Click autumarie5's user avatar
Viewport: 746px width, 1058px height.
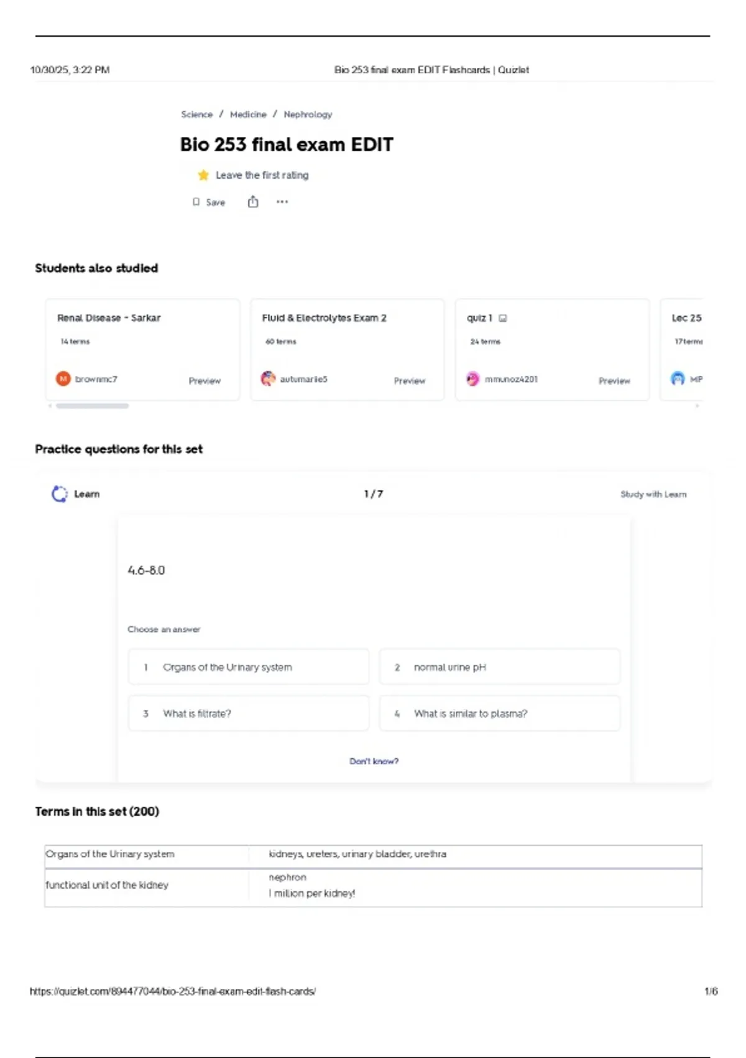pos(268,379)
